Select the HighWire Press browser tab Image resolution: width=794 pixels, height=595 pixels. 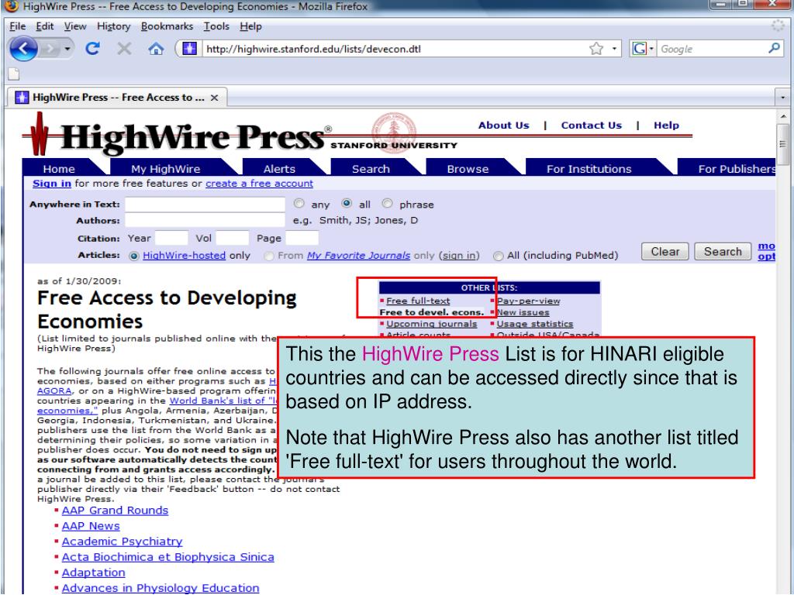pyautogui.click(x=117, y=97)
